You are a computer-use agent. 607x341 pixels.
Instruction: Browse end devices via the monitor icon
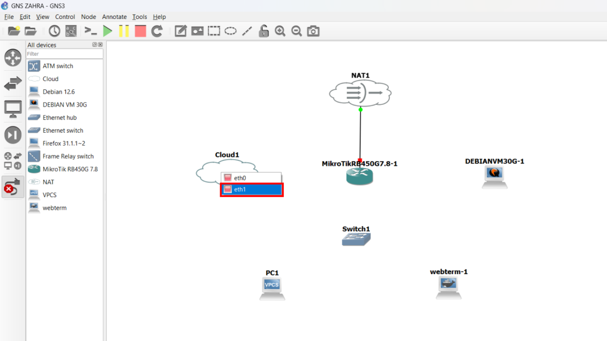click(12, 109)
